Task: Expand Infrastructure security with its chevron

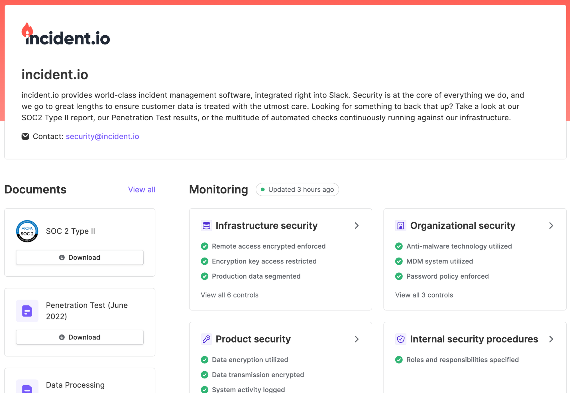Action: pyautogui.click(x=357, y=226)
